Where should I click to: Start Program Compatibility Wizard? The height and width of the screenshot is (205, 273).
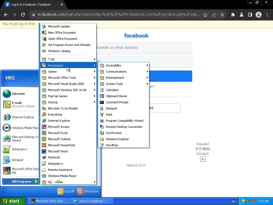click(x=123, y=121)
